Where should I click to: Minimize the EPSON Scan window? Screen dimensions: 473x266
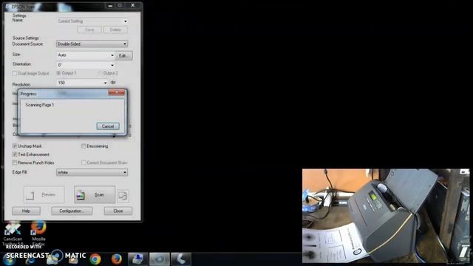110,5
